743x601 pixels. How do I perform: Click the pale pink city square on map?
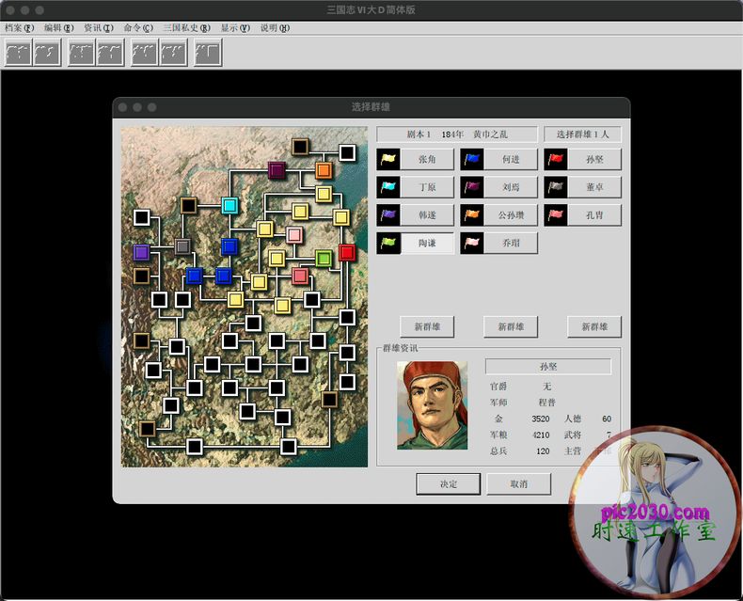coord(294,234)
